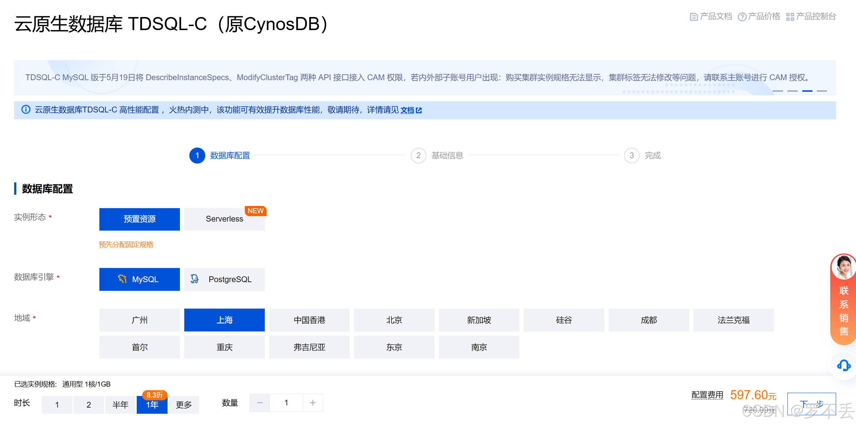Open the headset support icon

pos(844,366)
